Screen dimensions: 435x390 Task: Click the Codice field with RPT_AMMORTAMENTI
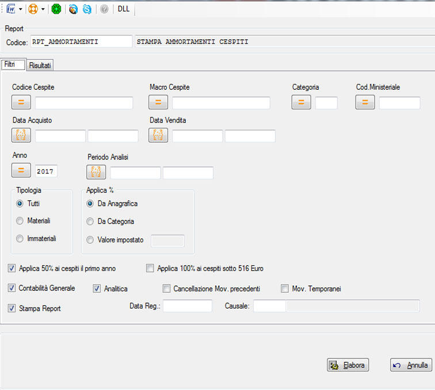pos(81,41)
